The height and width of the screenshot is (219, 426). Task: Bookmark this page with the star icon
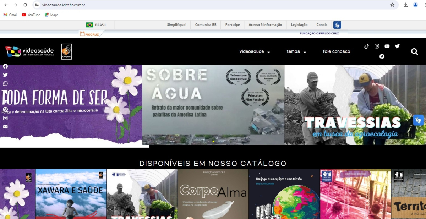(x=392, y=5)
